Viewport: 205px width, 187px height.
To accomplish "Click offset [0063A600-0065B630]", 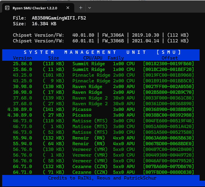I will [x=168, y=138].
